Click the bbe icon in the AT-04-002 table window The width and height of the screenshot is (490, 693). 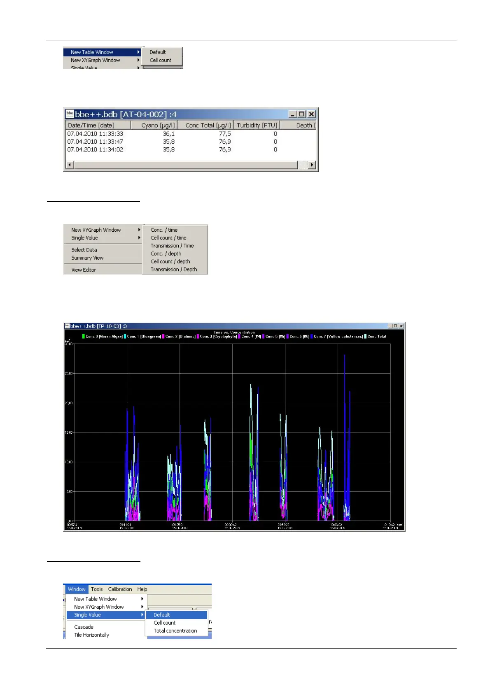pos(70,114)
